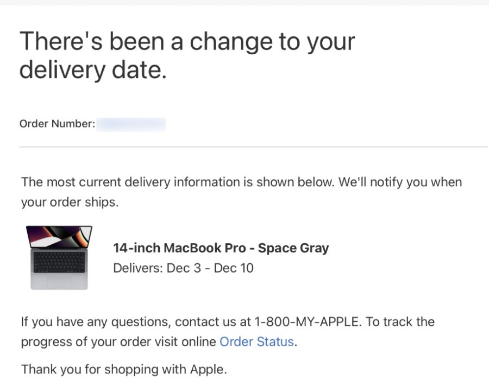Open the Order Status link

pyautogui.click(x=256, y=342)
